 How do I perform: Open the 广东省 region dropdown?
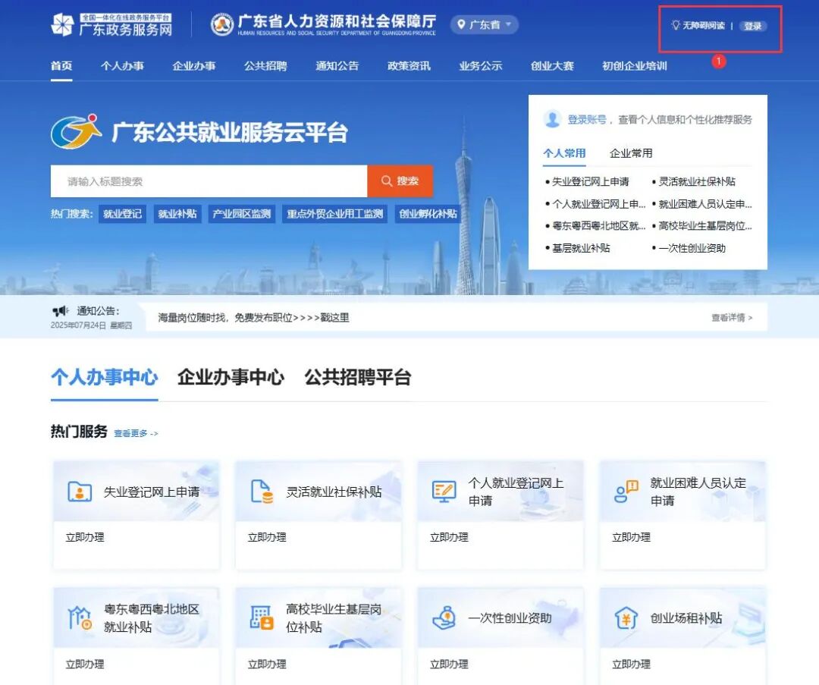(484, 24)
